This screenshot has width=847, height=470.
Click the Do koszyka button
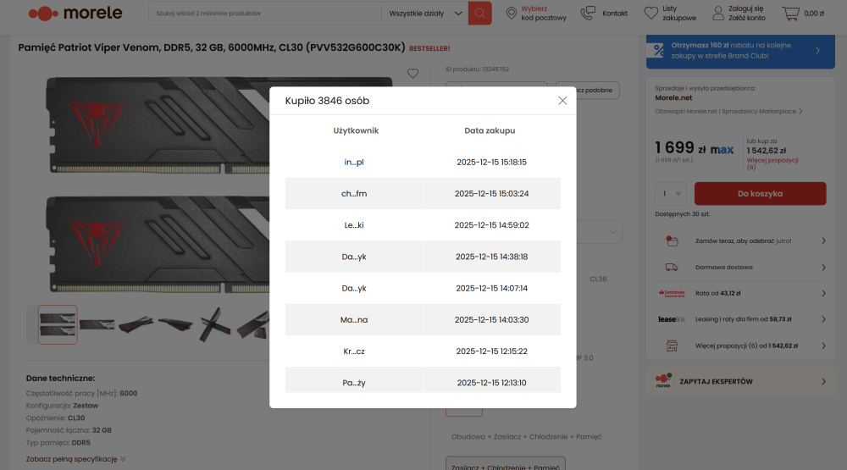point(760,193)
